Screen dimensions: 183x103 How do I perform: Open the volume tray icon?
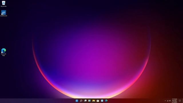(x=170, y=101)
